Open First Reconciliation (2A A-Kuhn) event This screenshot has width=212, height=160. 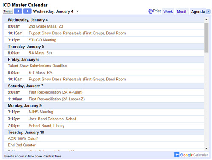(56, 92)
